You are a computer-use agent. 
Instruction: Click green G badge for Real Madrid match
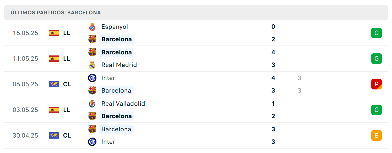[x=377, y=59]
